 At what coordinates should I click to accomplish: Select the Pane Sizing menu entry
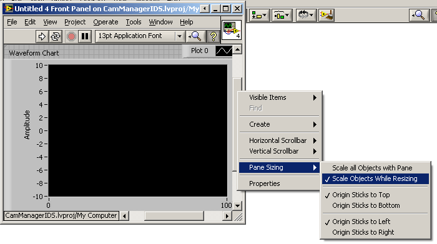point(279,167)
